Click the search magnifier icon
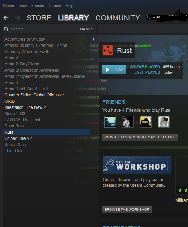 pyautogui.click(x=6, y=29)
